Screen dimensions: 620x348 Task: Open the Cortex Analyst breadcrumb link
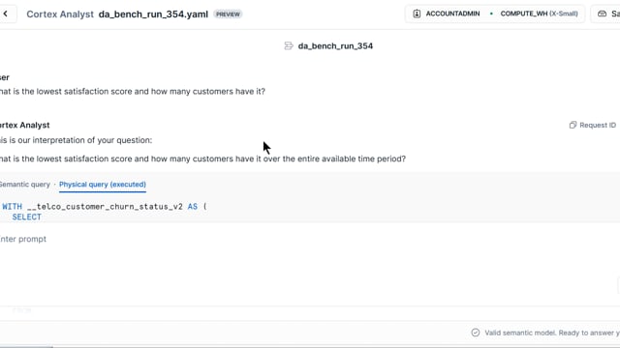[60, 14]
